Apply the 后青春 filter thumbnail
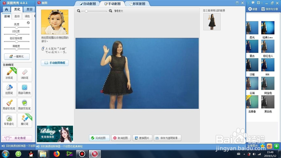 (252, 102)
